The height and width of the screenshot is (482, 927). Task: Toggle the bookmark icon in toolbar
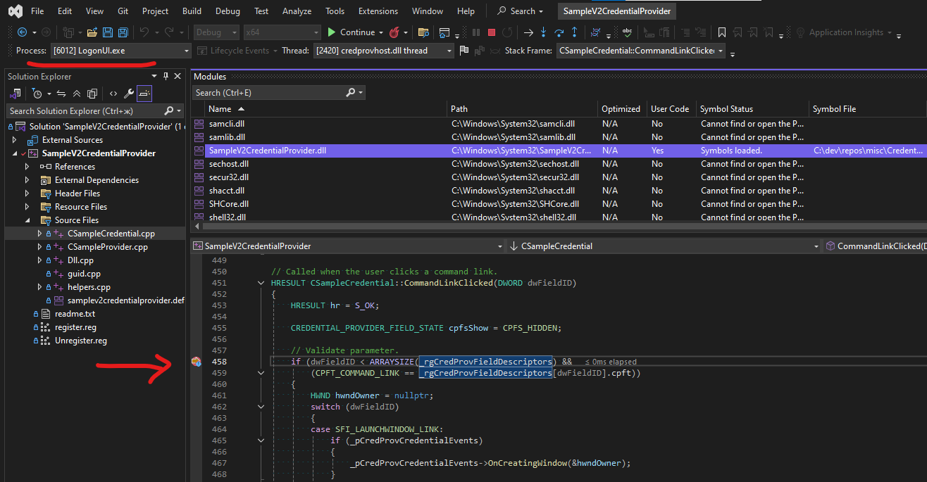(x=722, y=32)
